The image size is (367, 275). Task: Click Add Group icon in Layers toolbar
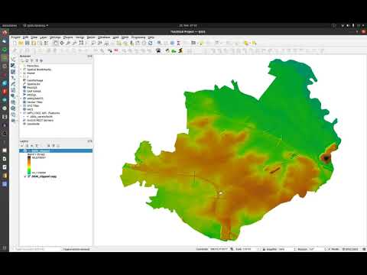[28, 146]
